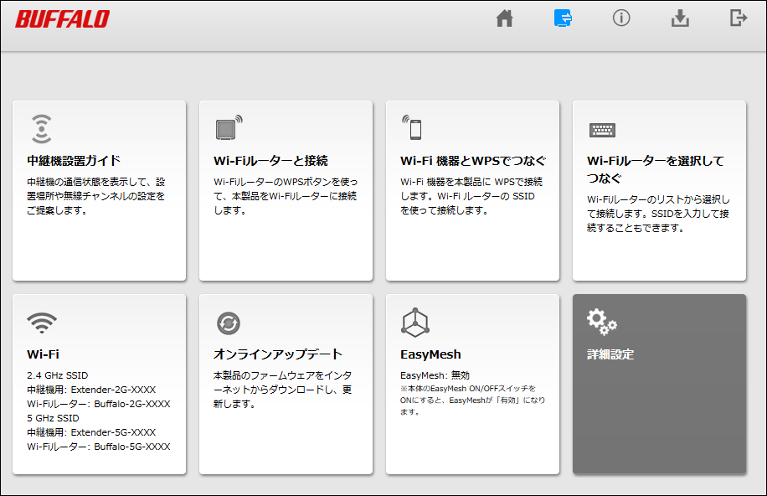The image size is (767, 496).
Task: Click 中継機用: Extender-2G-XXXX text
Action: [x=91, y=390]
